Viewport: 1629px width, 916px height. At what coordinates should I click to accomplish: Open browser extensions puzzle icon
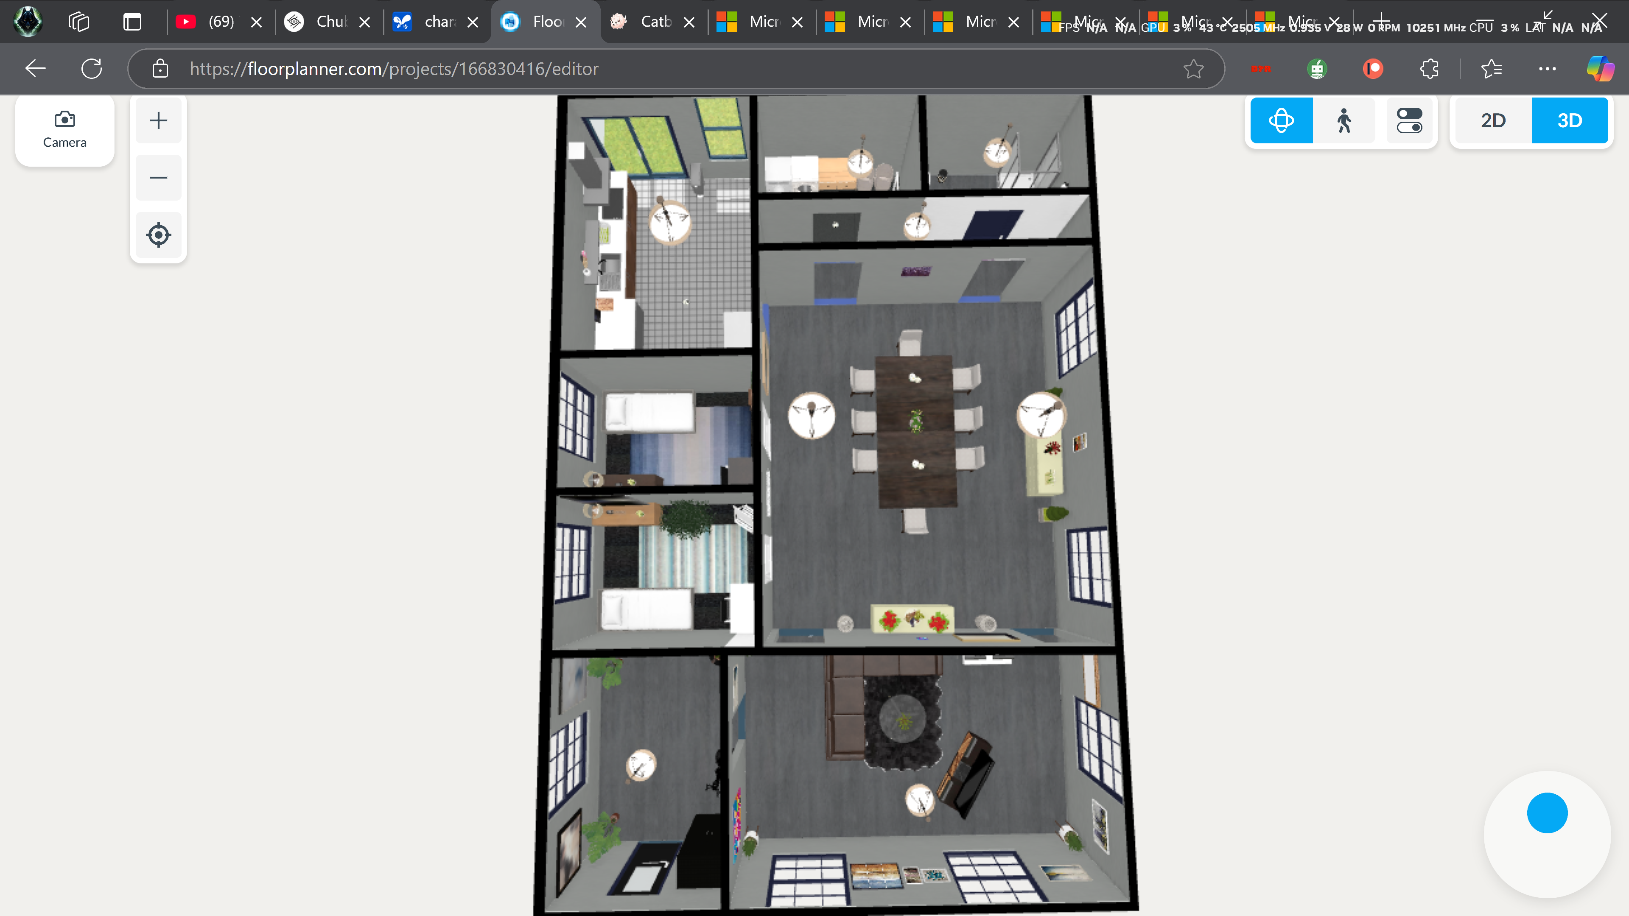click(1429, 68)
